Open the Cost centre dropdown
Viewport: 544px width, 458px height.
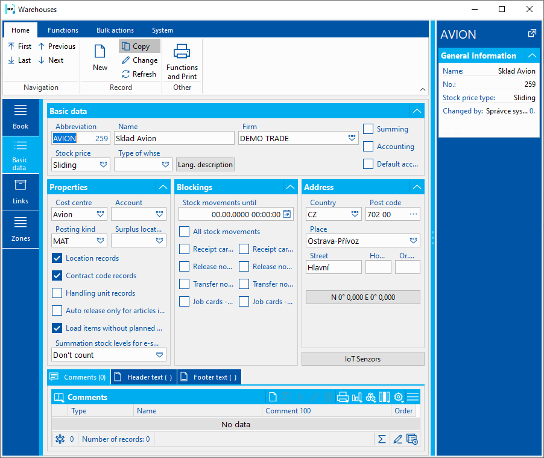click(100, 214)
